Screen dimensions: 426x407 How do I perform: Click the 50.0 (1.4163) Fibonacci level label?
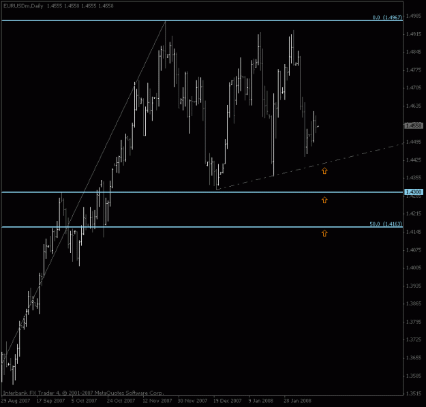point(386,224)
